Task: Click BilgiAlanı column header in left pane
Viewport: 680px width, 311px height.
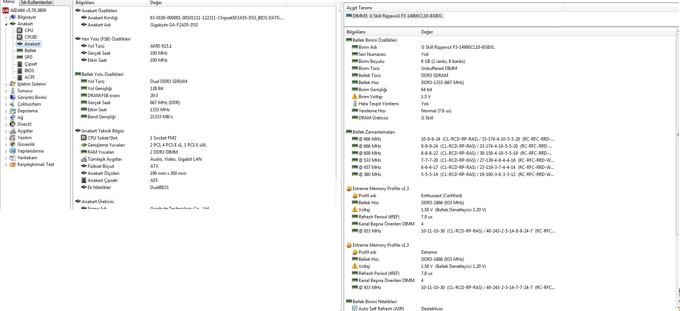Action: pos(110,3)
